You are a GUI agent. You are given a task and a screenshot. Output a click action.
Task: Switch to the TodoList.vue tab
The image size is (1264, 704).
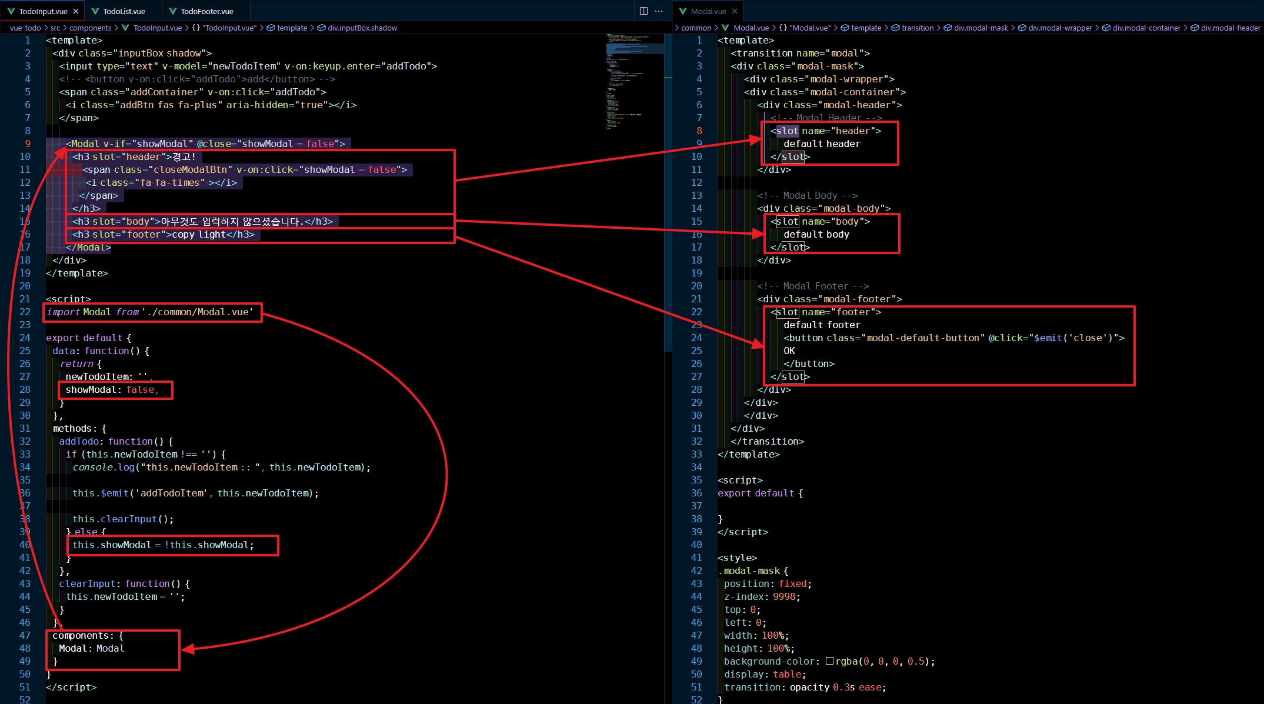click(124, 11)
